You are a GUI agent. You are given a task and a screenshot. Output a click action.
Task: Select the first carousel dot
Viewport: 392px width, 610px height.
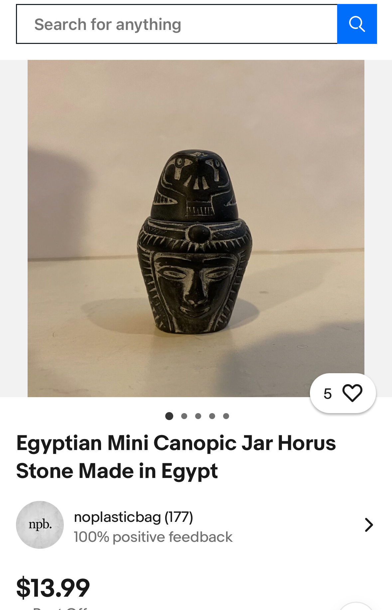[169, 416]
